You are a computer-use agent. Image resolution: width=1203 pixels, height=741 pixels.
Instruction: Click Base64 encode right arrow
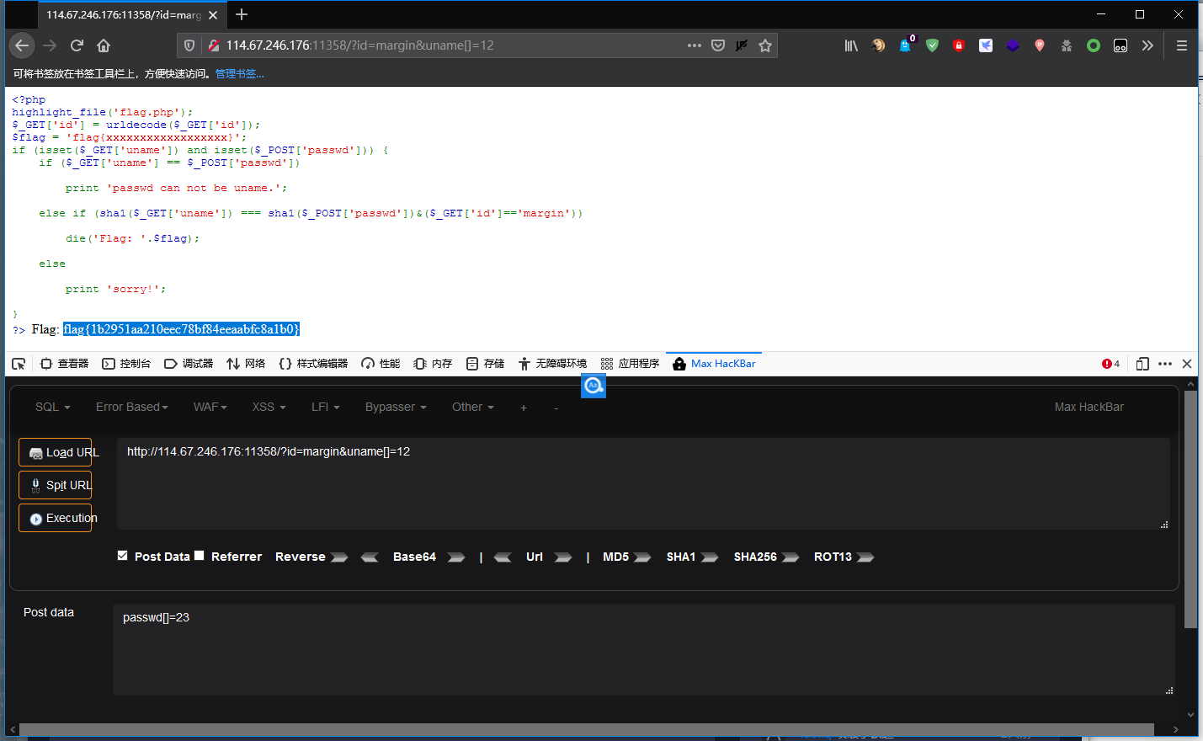[456, 557]
